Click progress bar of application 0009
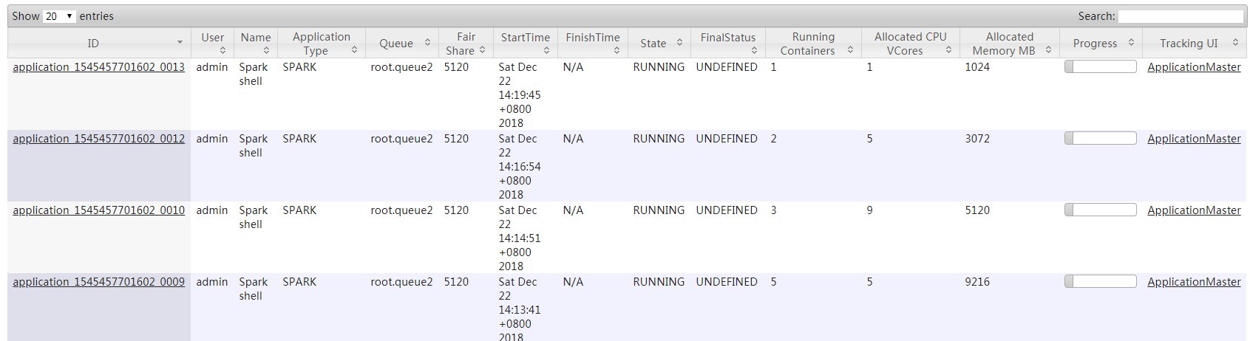The image size is (1250, 341). point(1101,281)
